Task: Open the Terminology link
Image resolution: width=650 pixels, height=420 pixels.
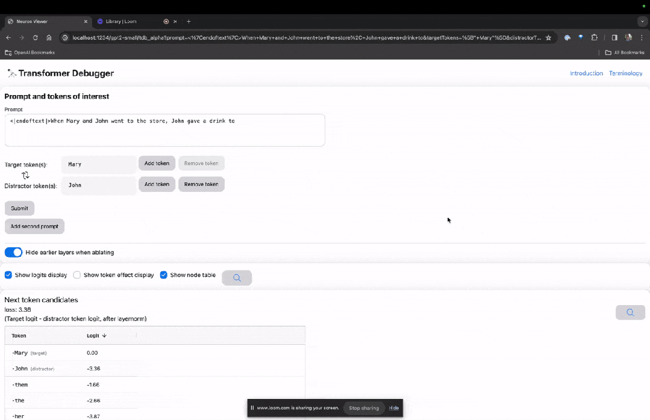Action: (x=625, y=73)
